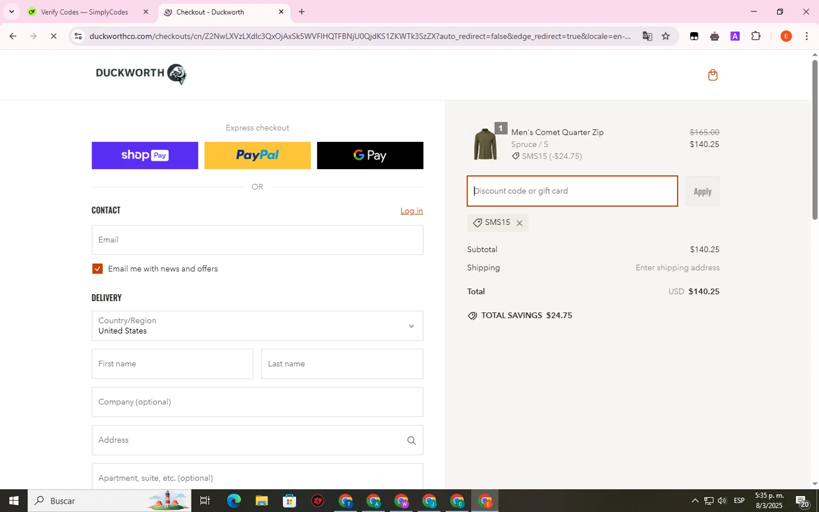Click the Log in link
819x512 pixels.
(x=412, y=211)
